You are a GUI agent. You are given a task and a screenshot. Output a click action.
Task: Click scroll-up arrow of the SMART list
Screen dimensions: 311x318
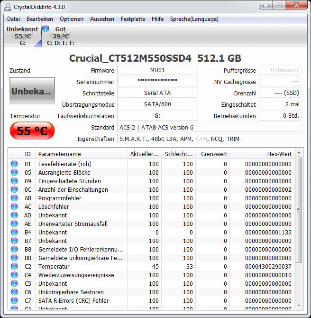(299, 152)
